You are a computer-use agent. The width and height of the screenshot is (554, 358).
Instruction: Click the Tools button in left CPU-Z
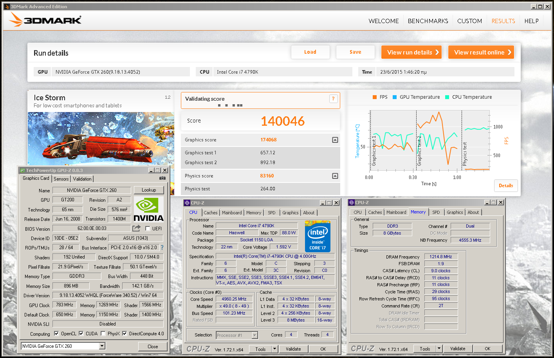point(260,349)
